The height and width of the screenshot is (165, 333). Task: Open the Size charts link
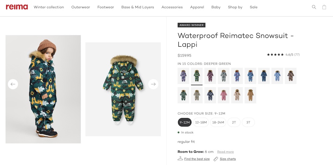pyautogui.click(x=228, y=159)
